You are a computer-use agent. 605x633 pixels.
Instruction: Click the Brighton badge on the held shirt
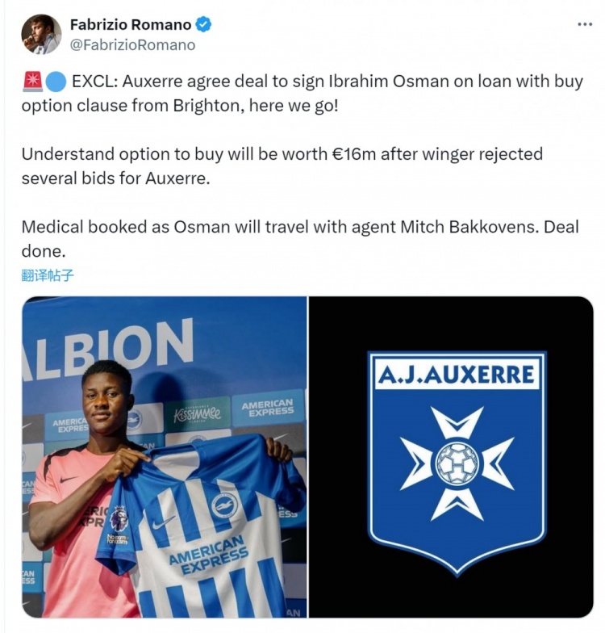coord(224,504)
